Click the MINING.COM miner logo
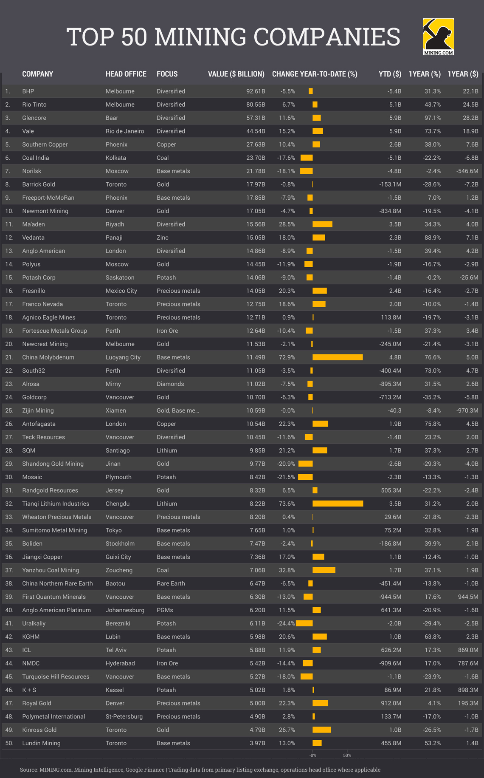 (x=438, y=37)
